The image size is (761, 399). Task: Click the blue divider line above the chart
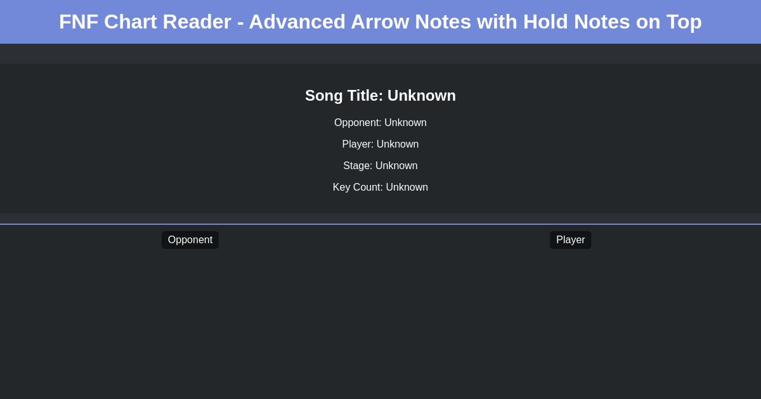pos(380,224)
